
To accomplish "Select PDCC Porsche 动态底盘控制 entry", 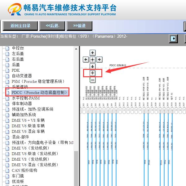I will 40,92.
